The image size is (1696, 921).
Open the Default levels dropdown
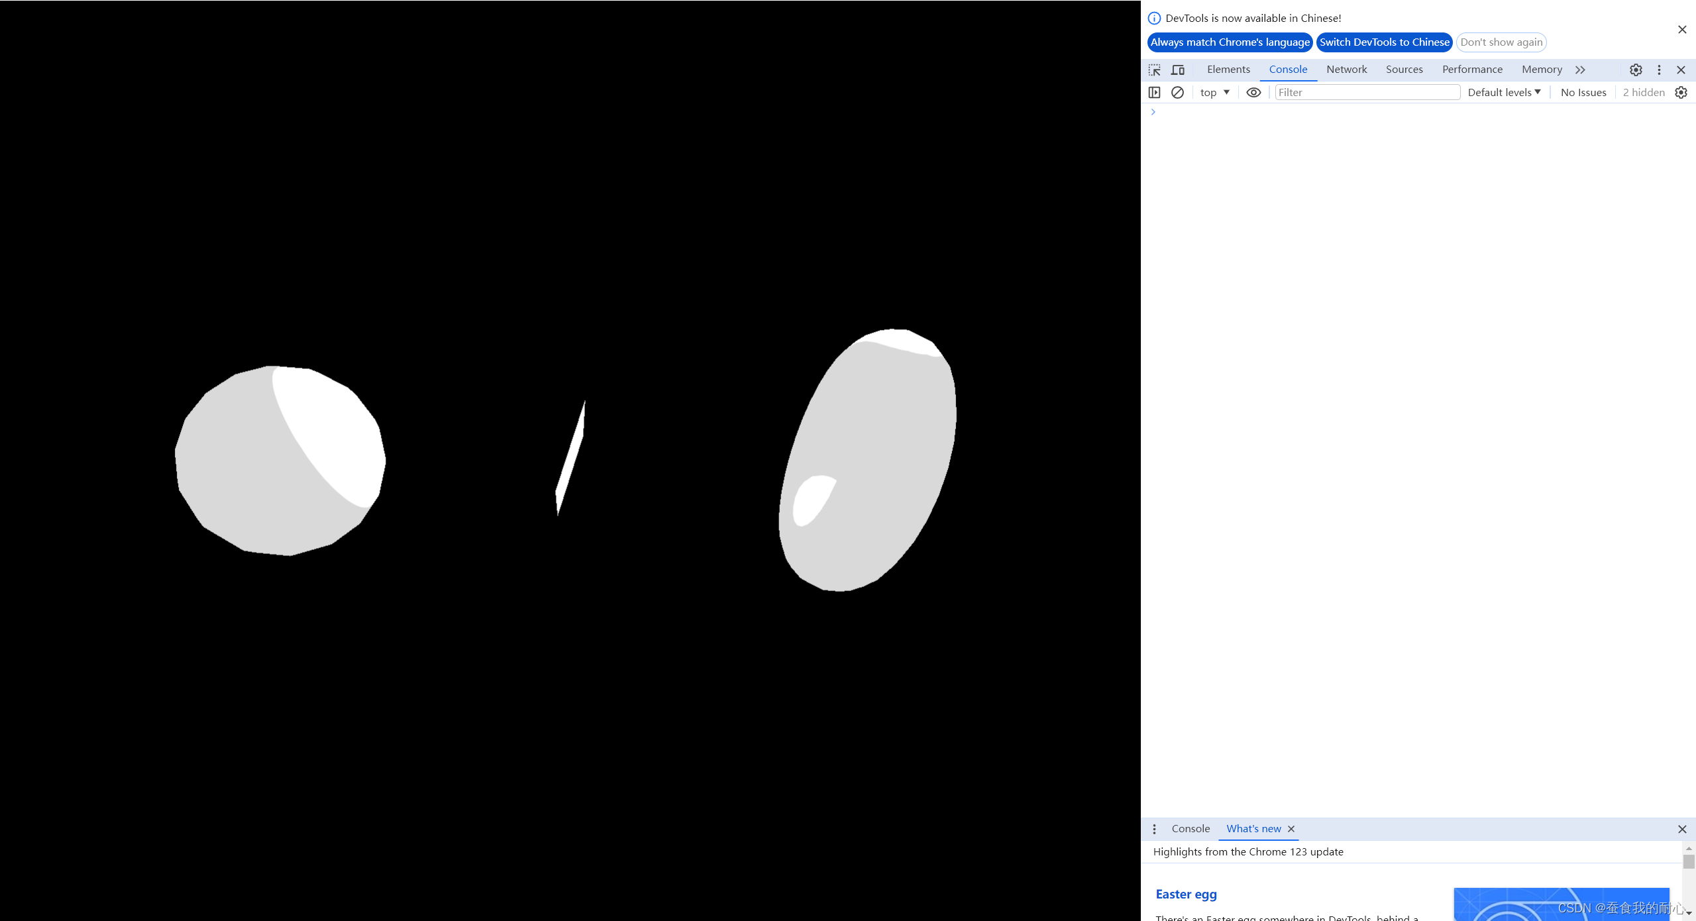pyautogui.click(x=1504, y=93)
